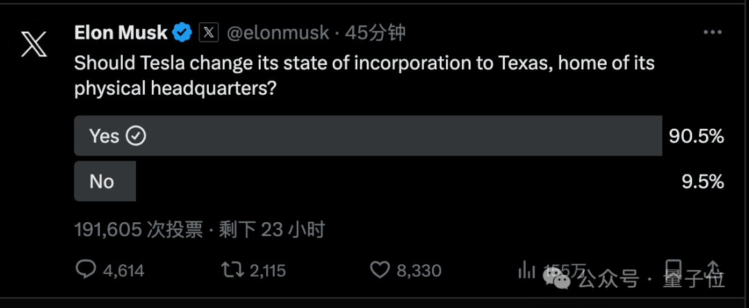Screen dimensions: 749x308
Task: Click the @elonmusk handle
Action: click(x=277, y=33)
